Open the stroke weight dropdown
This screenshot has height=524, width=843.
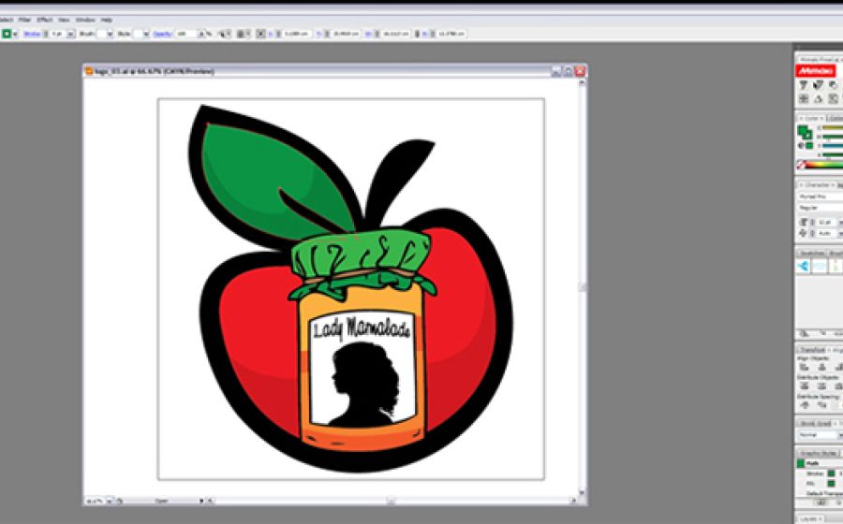71,34
